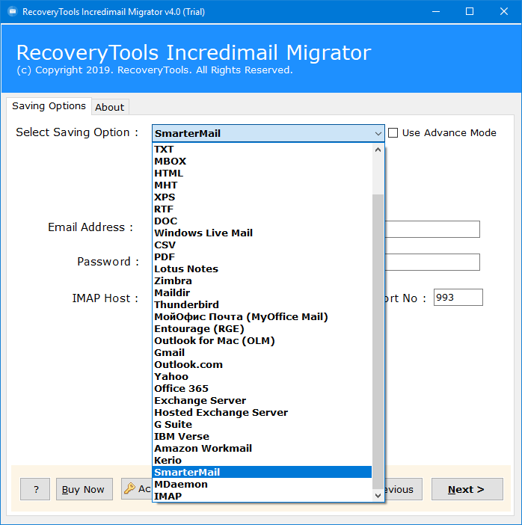Screen dimensions: 522x525
Task: Click the Next > button
Action: [467, 489]
